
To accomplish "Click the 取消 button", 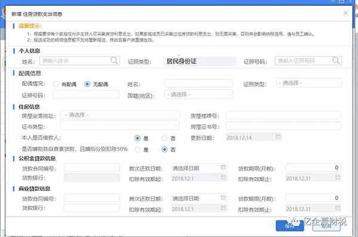I will [x=326, y=226].
